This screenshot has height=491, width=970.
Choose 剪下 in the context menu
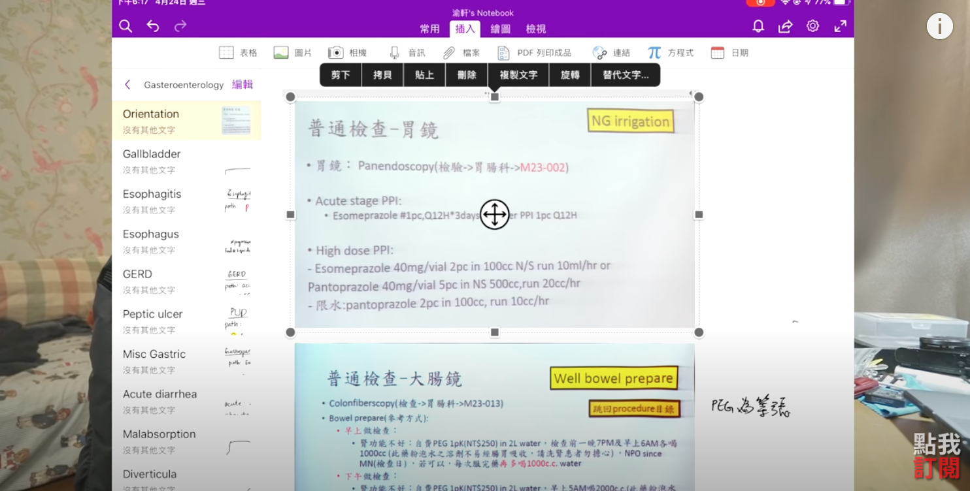[341, 75]
